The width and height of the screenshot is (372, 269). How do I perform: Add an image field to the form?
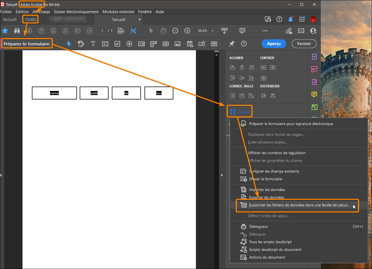point(177,43)
